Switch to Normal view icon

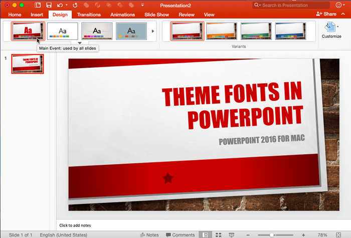205,235
